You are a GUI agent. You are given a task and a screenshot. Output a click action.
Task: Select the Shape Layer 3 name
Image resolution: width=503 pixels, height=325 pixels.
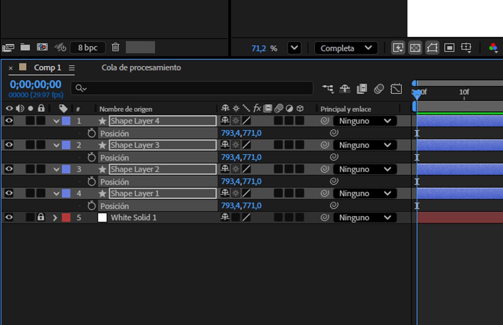tap(163, 145)
